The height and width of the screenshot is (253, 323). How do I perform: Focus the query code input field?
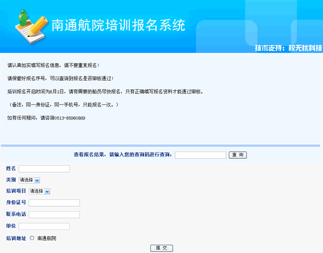pos(200,155)
